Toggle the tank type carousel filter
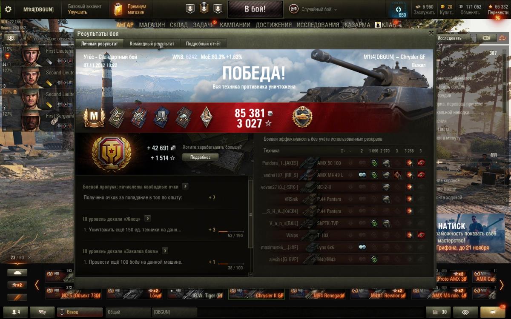This screenshot has height=319, width=511. (x=17, y=273)
